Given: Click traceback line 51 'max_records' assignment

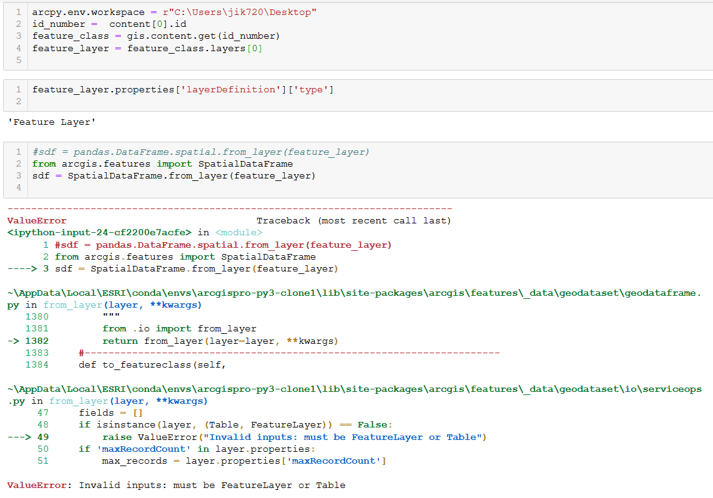Looking at the screenshot, I should tap(244, 461).
